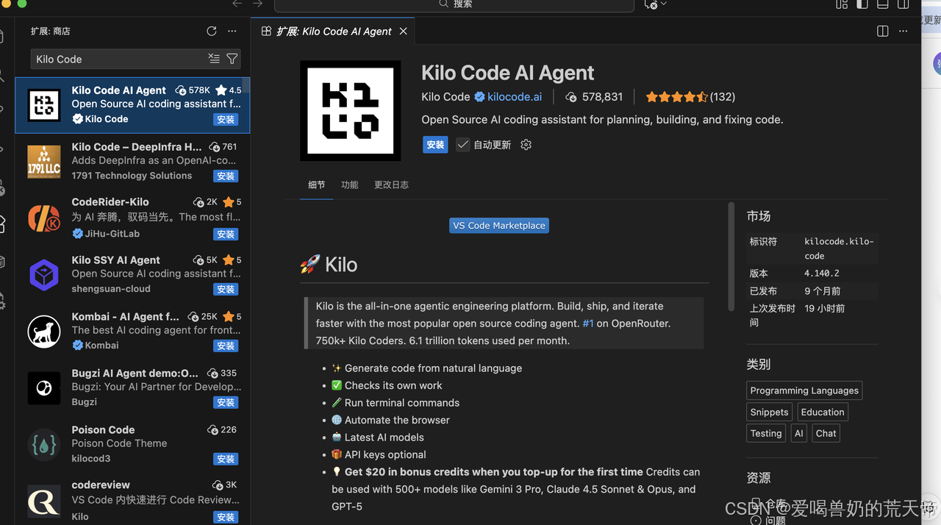Select the Bugzi extension logo
The width and height of the screenshot is (941, 525).
(44, 388)
